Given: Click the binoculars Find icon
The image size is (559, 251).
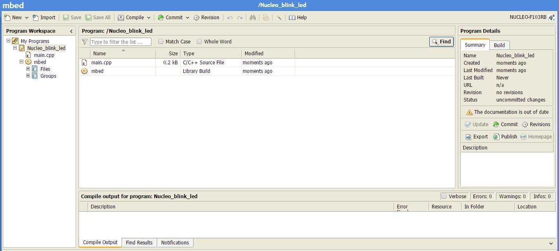Looking at the screenshot, I should pyautogui.click(x=252, y=18).
